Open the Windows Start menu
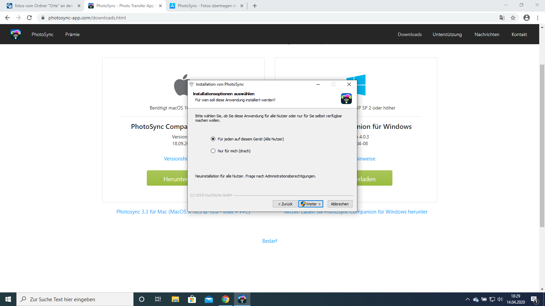This screenshot has height=306, width=545. tap(8, 299)
